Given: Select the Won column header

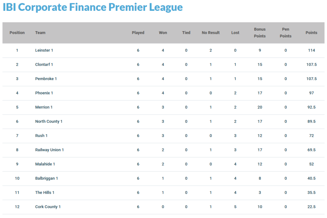Looking at the screenshot, I should coord(163,33).
